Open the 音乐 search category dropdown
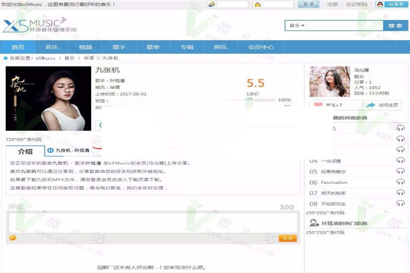 (x=297, y=25)
